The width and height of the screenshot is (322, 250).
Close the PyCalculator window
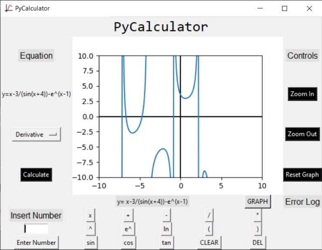(309, 8)
